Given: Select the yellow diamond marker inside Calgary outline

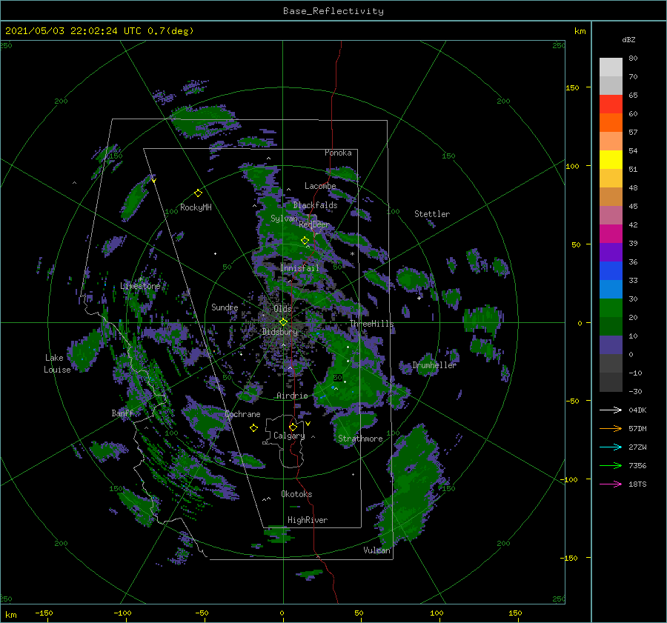Looking at the screenshot, I should click(x=293, y=427).
